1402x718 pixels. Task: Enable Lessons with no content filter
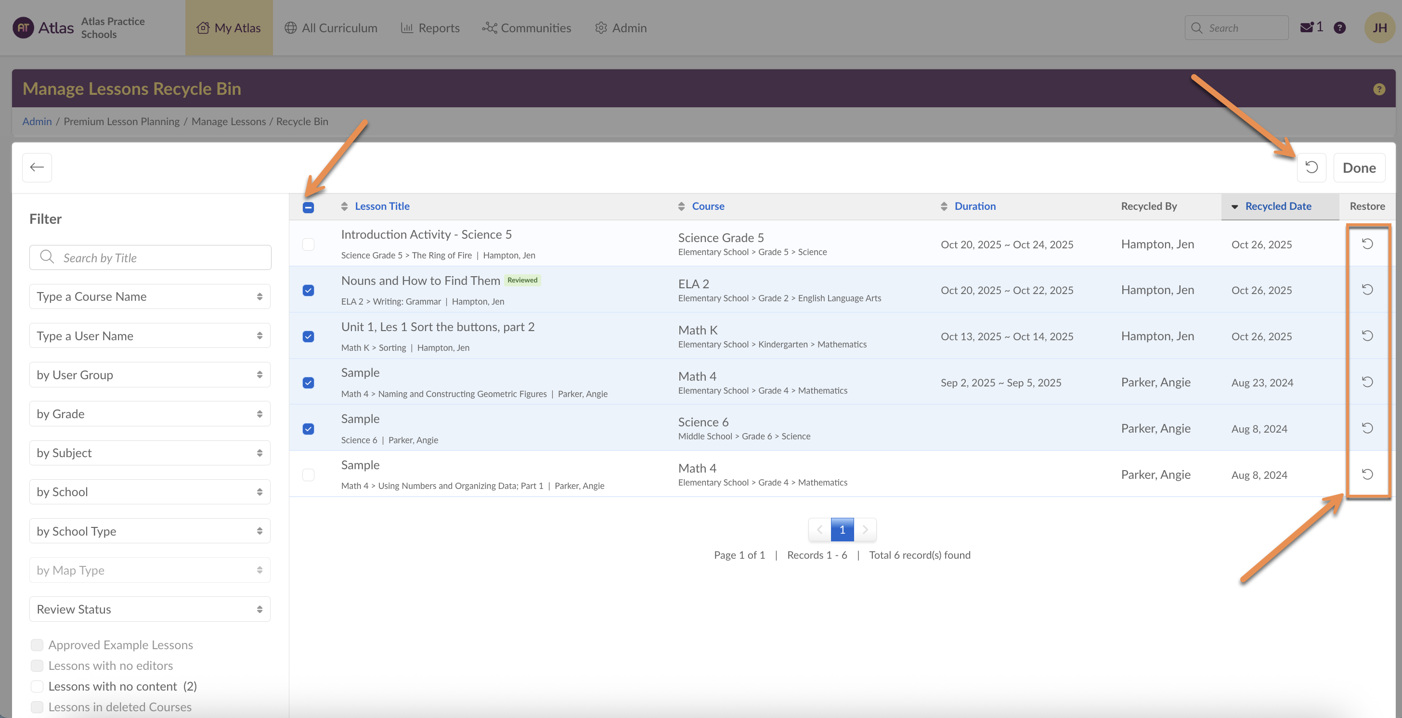pos(37,686)
